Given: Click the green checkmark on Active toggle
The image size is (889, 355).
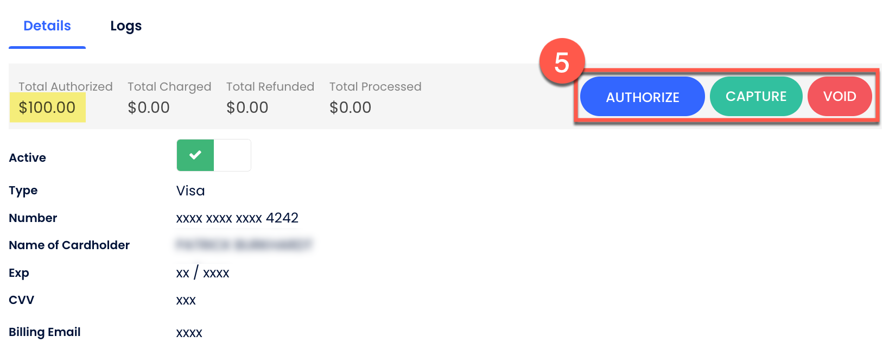Looking at the screenshot, I should coord(195,155).
